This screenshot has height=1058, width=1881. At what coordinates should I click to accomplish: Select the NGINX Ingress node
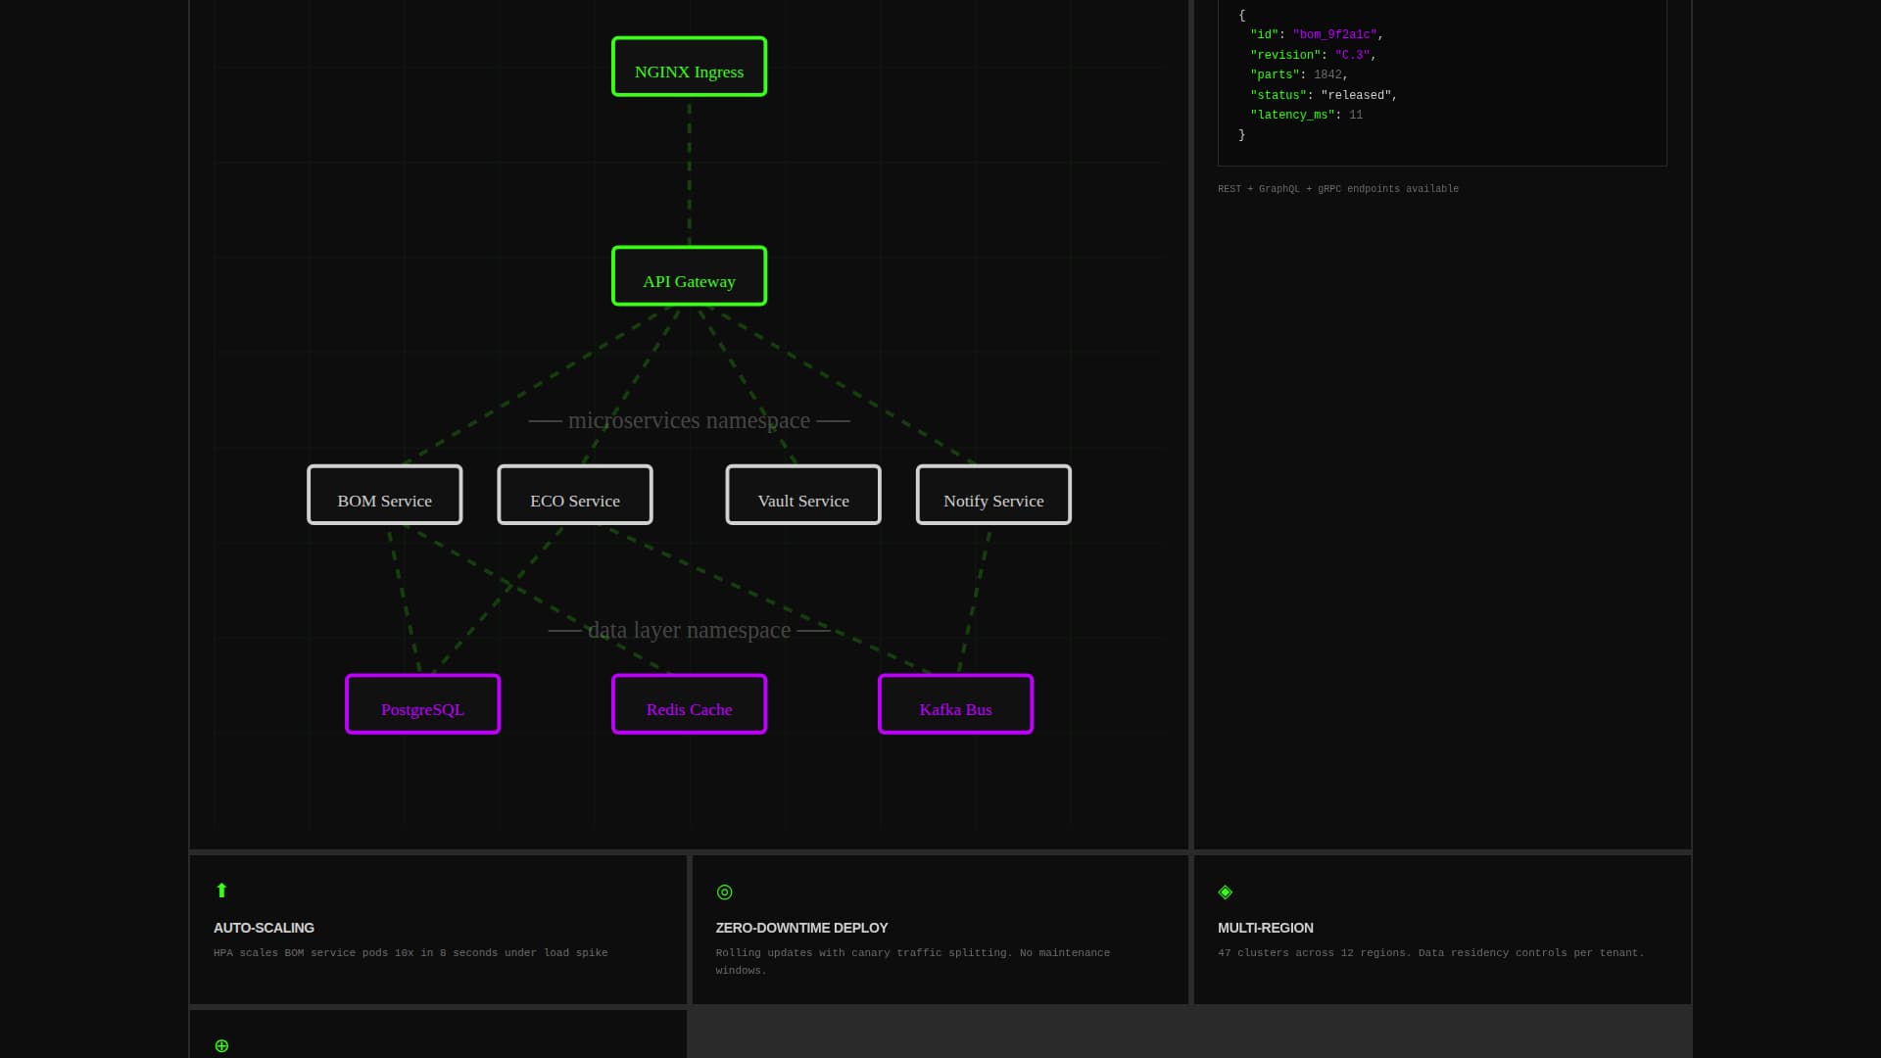click(x=689, y=67)
